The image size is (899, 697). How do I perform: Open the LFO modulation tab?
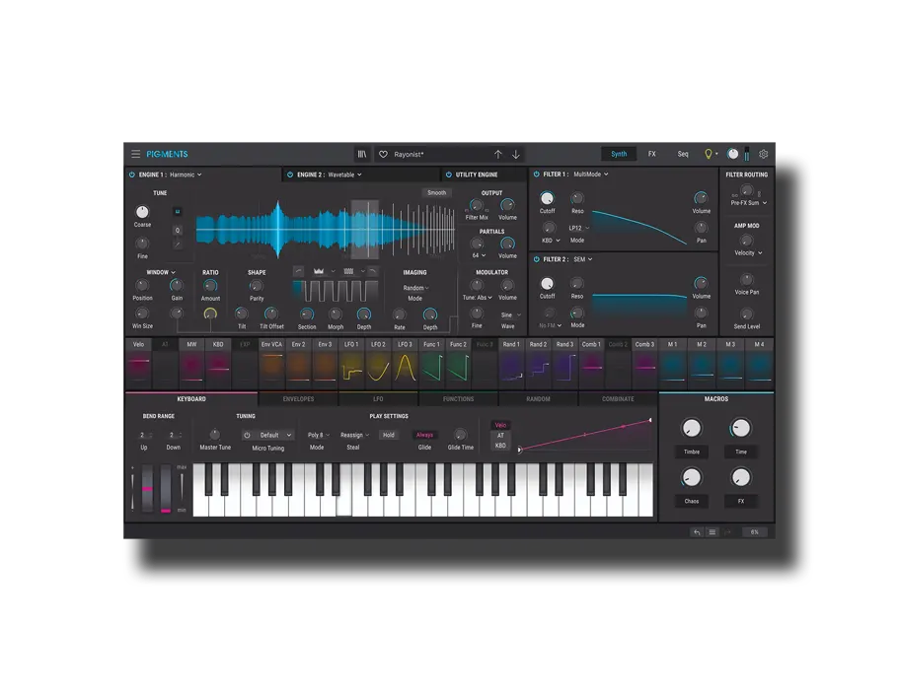tap(378, 399)
